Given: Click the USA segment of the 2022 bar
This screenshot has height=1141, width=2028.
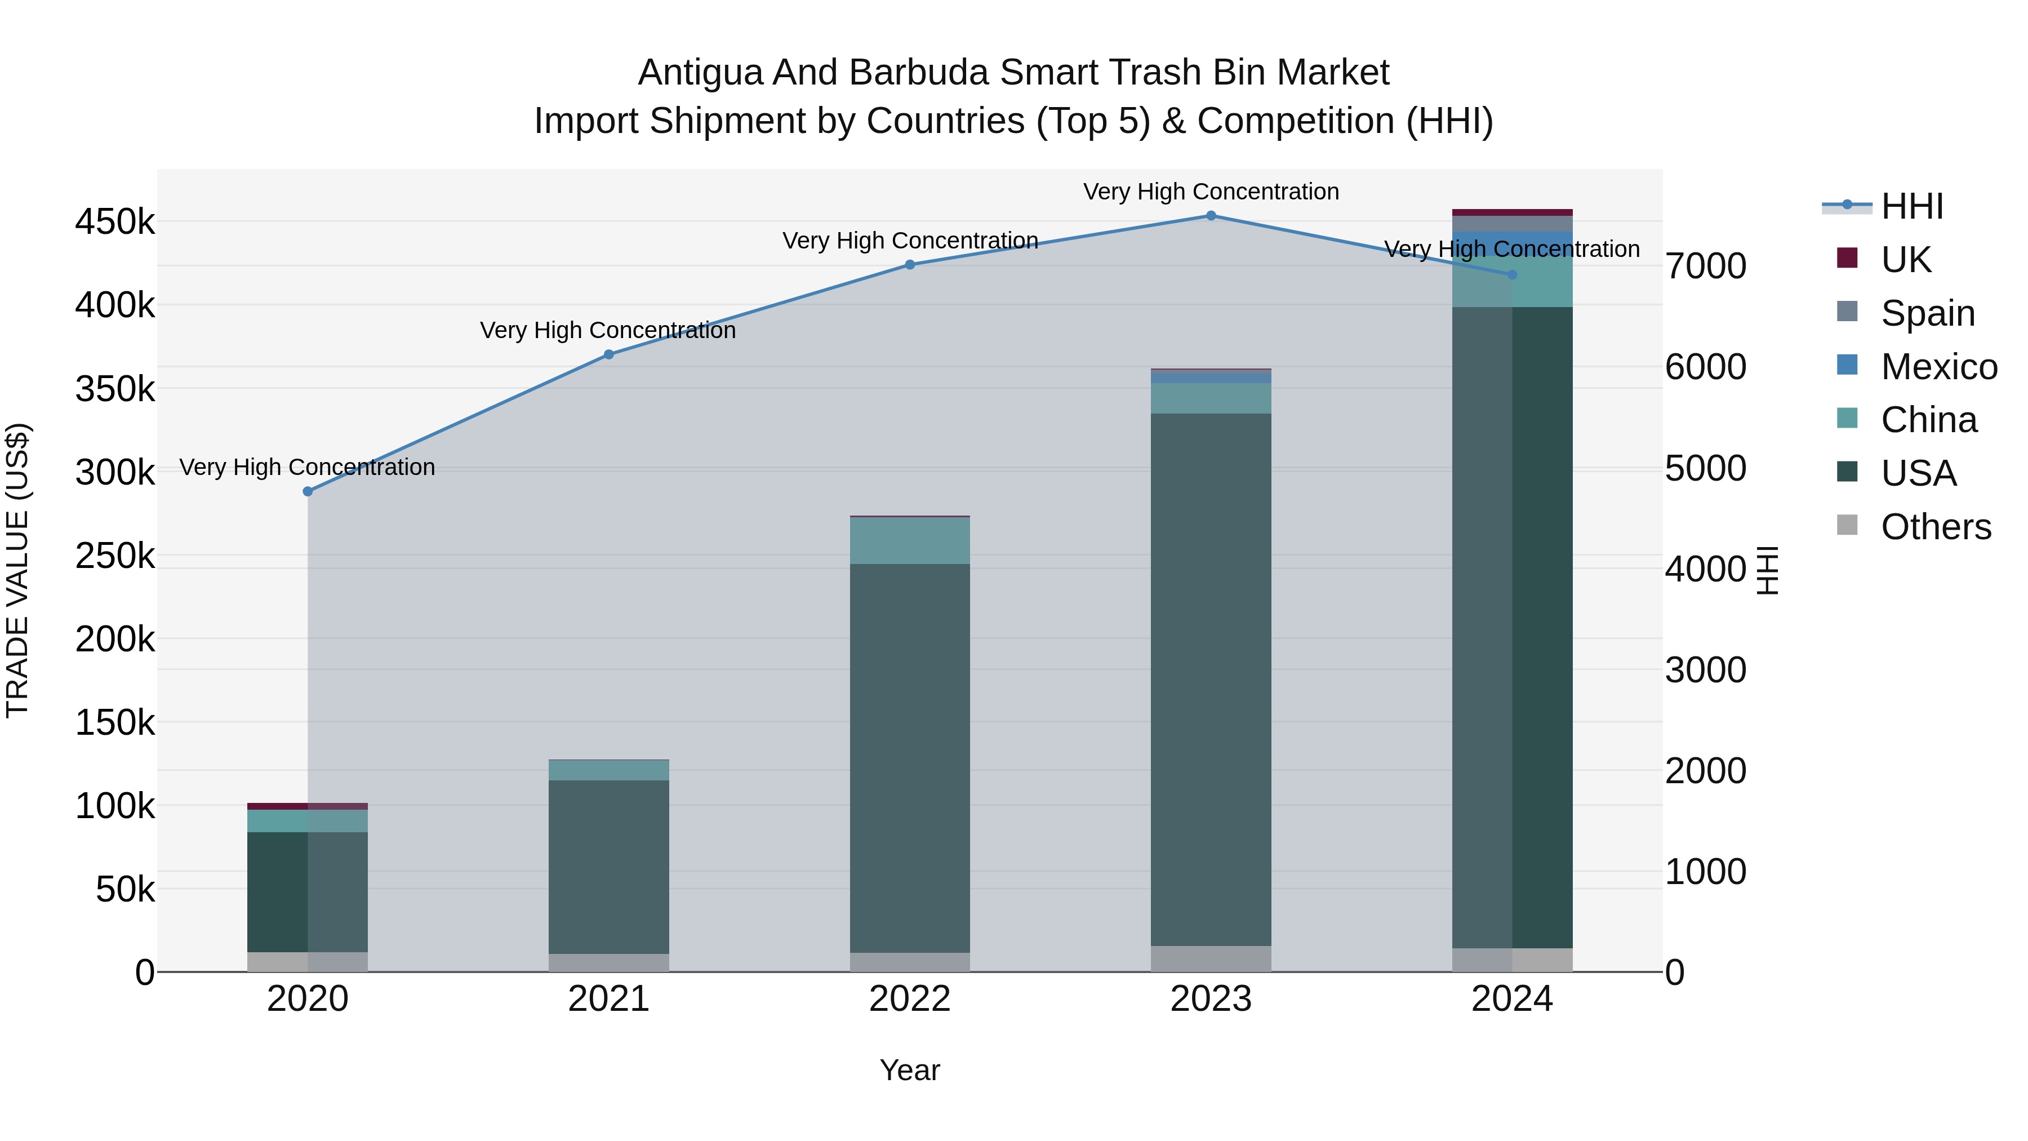Looking at the screenshot, I should click(910, 758).
